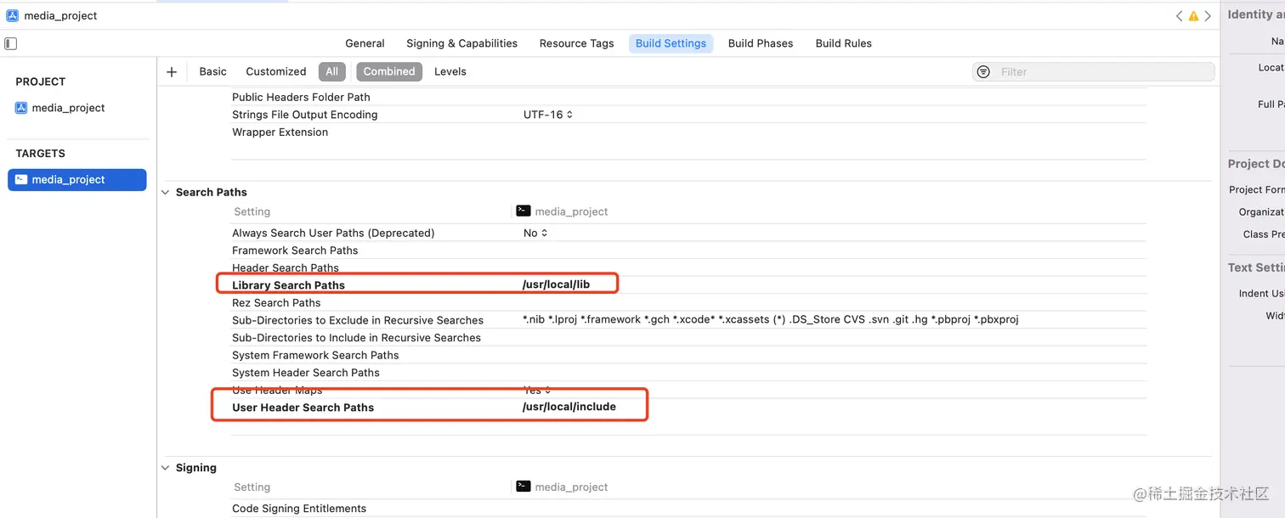
Task: Select Levels display mode
Action: point(450,72)
